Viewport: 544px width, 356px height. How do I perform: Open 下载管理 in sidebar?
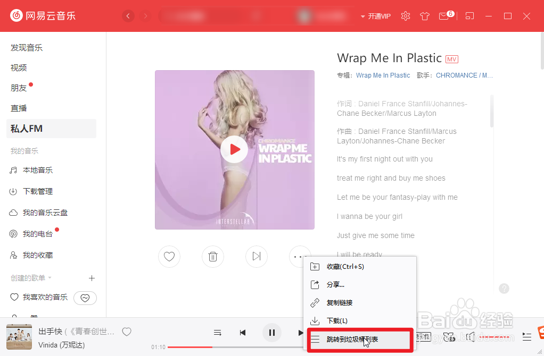(x=37, y=191)
